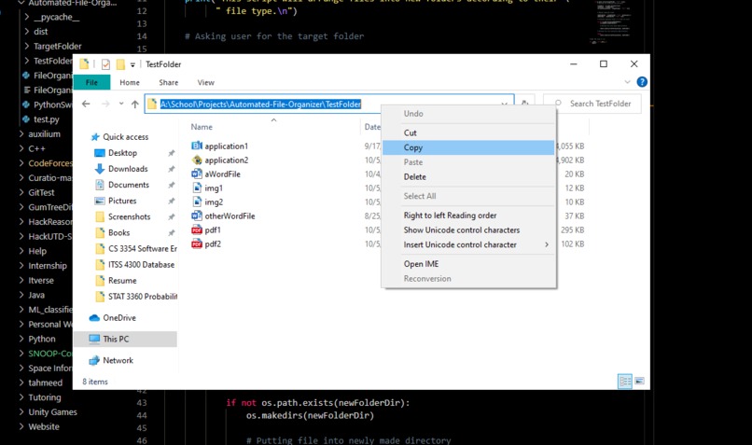Choose Cut in the context menu
Screen dimensions: 752x445
468,132
